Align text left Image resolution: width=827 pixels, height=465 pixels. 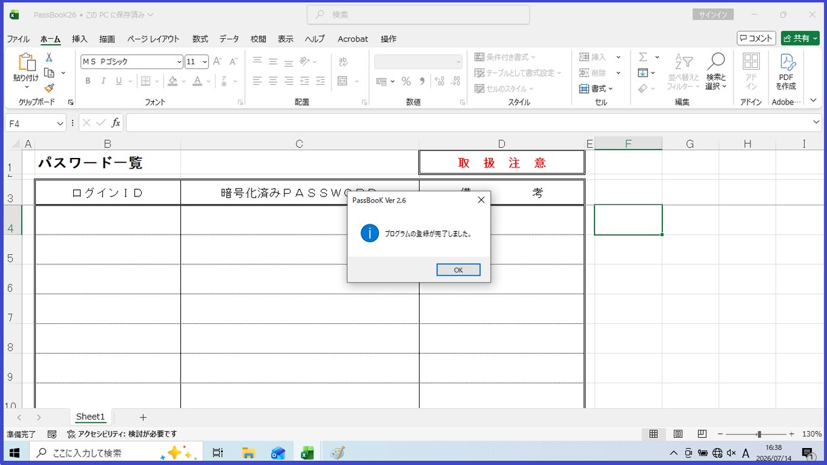pyautogui.click(x=257, y=81)
